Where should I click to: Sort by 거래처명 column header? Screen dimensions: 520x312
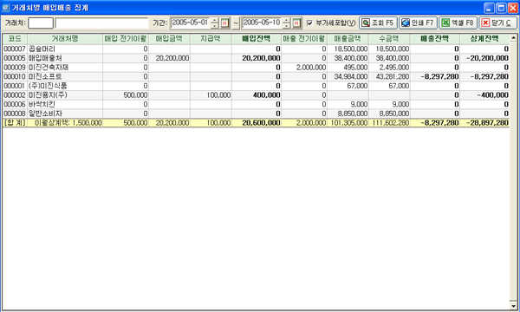pos(65,39)
